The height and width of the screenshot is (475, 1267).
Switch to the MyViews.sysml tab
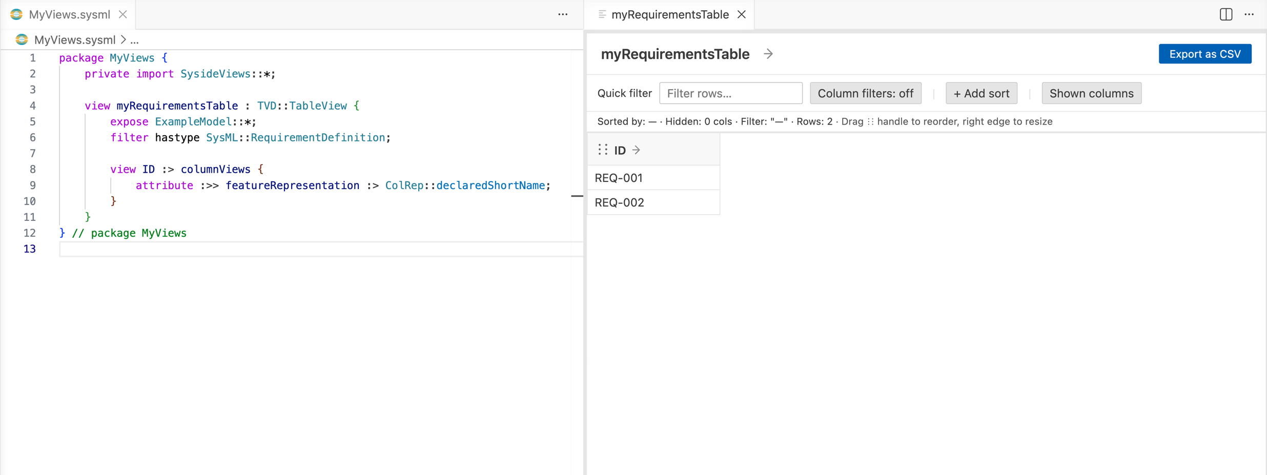coord(69,14)
